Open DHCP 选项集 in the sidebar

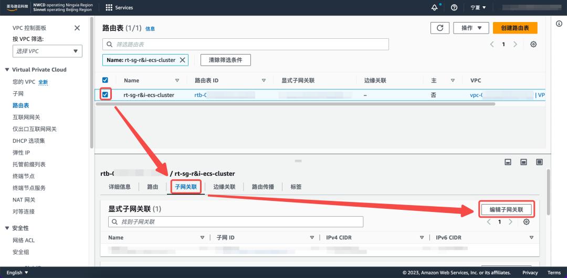point(28,141)
